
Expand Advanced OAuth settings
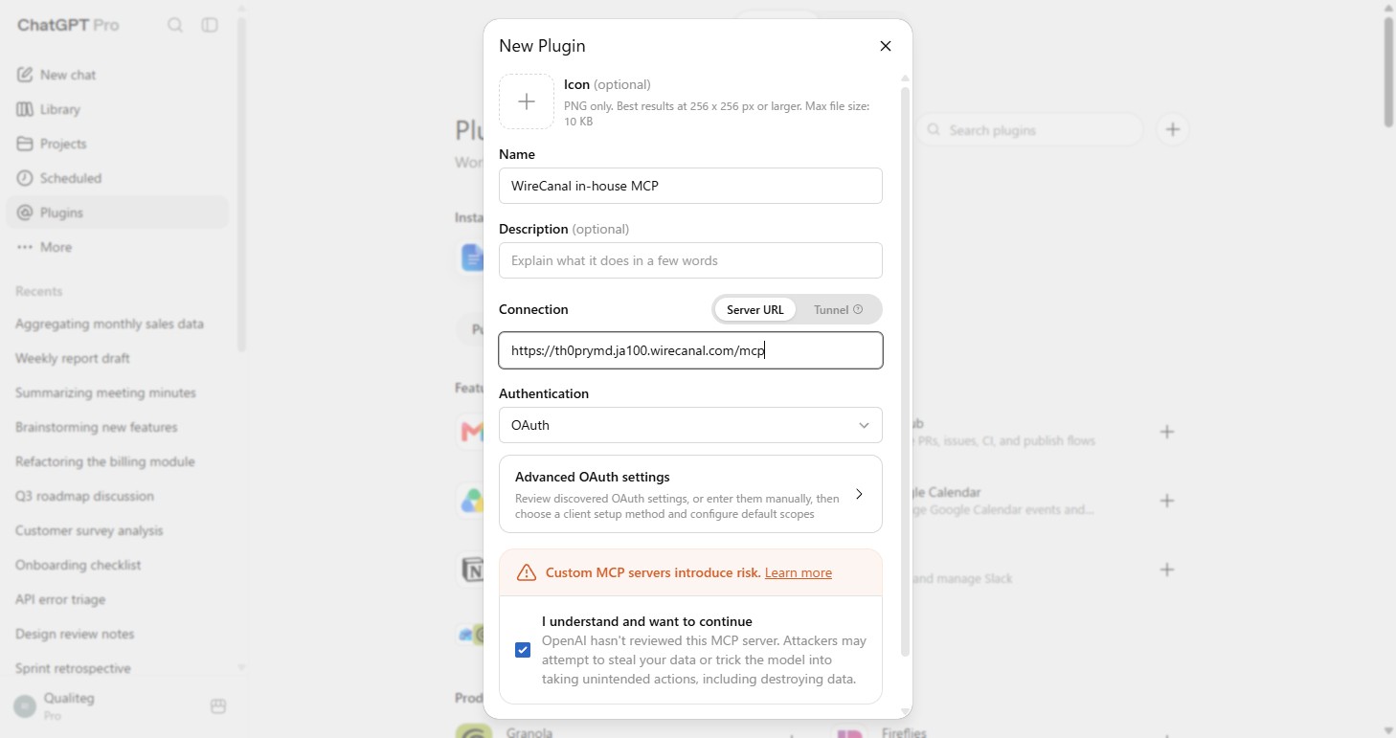[x=690, y=494]
